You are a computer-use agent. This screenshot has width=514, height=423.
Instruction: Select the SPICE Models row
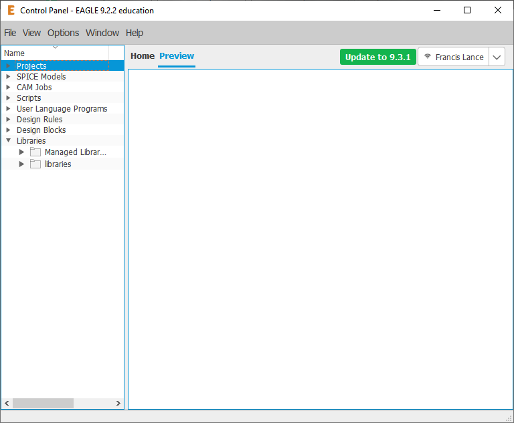coord(62,77)
